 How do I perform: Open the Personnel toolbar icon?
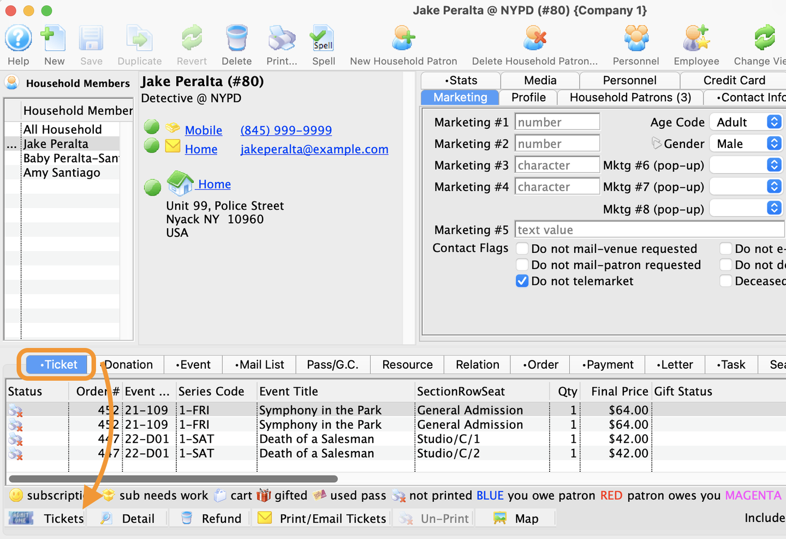(636, 39)
